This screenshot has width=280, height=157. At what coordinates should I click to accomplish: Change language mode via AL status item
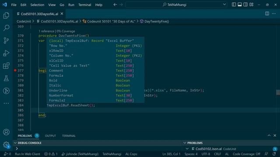click(227, 154)
